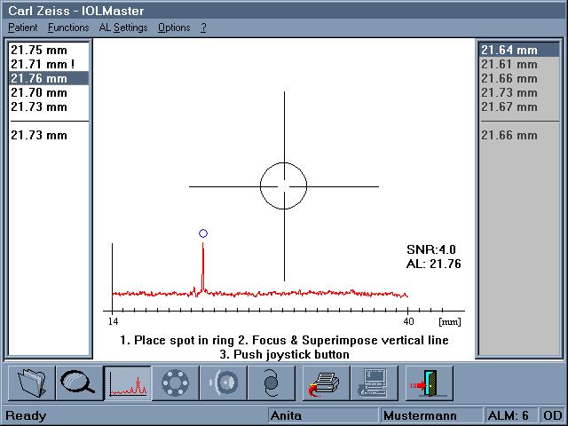Open the patient folder icon

coord(32,383)
